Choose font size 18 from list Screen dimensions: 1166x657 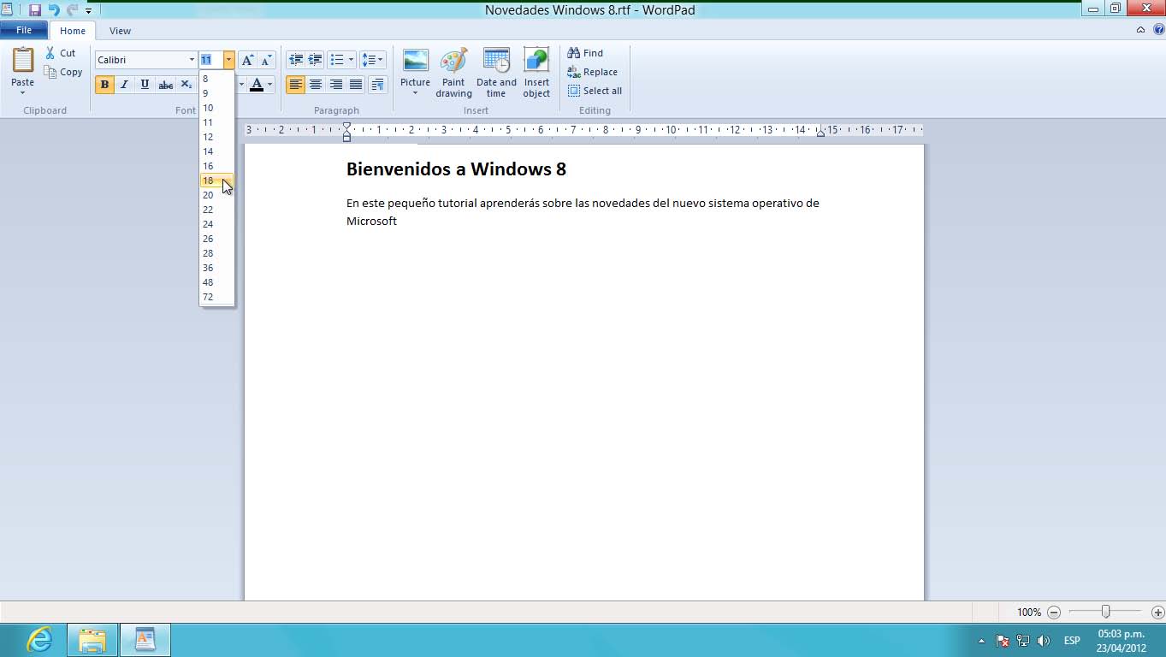pyautogui.click(x=209, y=181)
